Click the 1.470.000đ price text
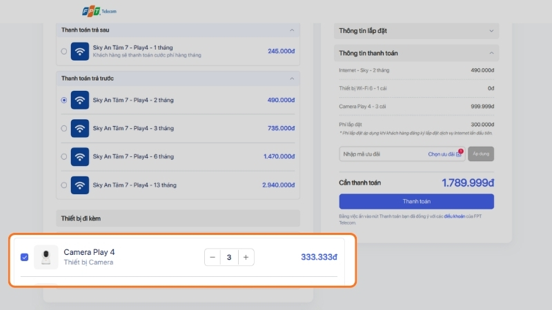Image resolution: width=552 pixels, height=310 pixels. (x=279, y=157)
